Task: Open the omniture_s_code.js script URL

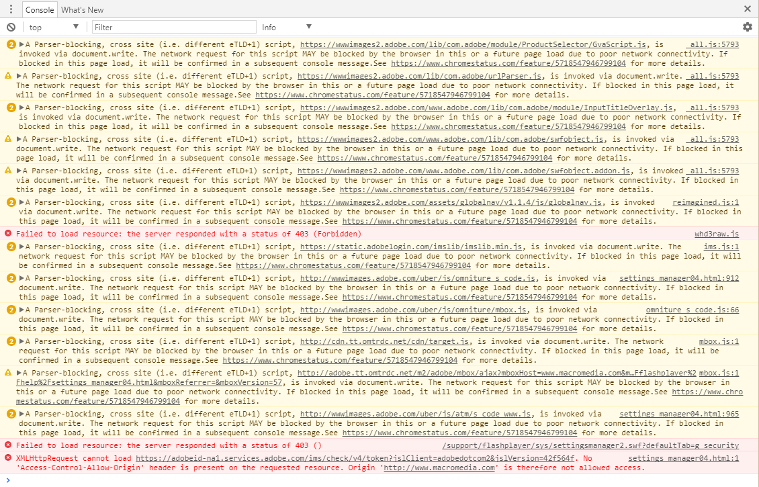Action: point(418,278)
